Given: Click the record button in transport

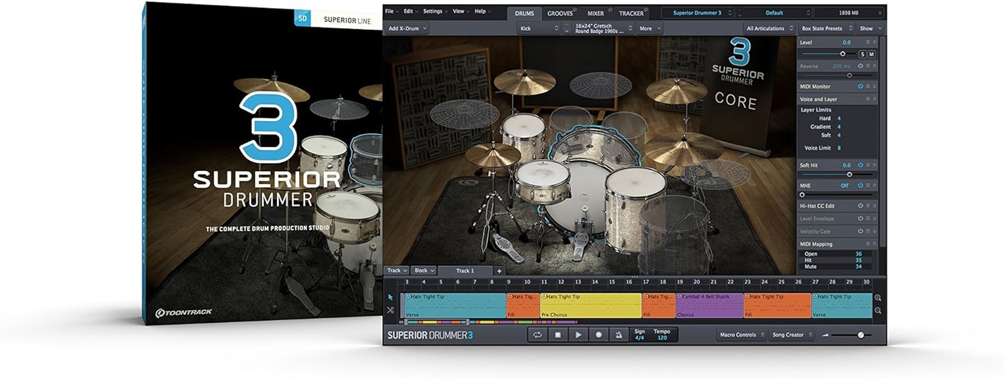Looking at the screenshot, I should tap(599, 335).
